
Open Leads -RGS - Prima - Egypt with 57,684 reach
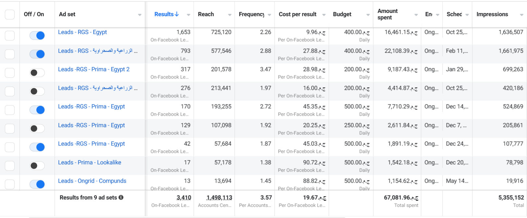pyautogui.click(x=92, y=144)
